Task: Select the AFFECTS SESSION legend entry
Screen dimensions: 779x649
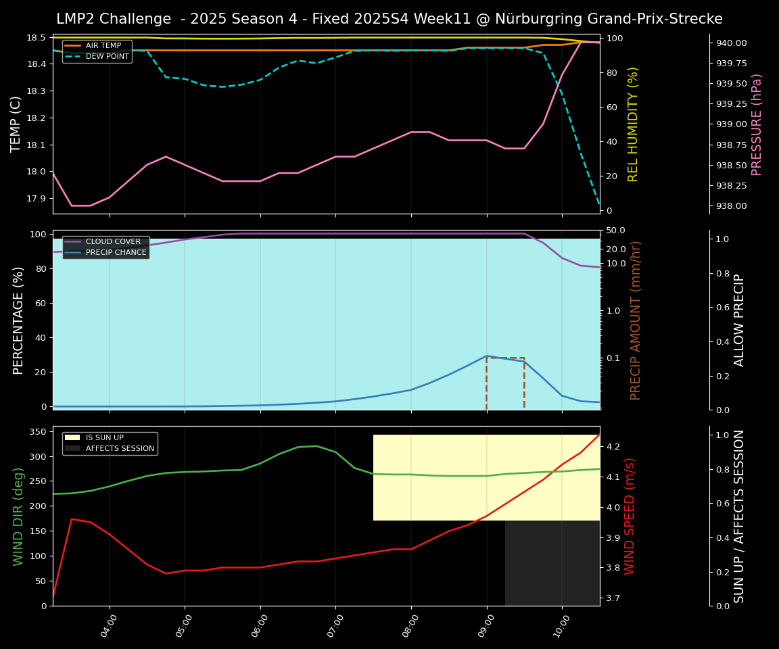Action: 120,448
